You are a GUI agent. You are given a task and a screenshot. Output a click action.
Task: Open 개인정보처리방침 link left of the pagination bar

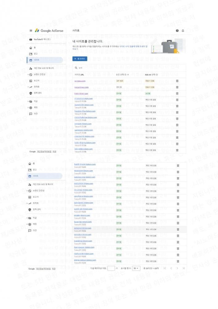tap(44, 269)
